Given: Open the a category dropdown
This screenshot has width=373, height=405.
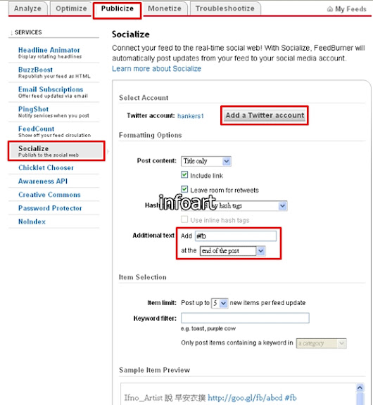Looking at the screenshot, I should click(322, 343).
